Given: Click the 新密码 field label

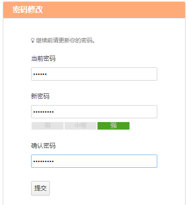Looking at the screenshot, I should (40, 96).
